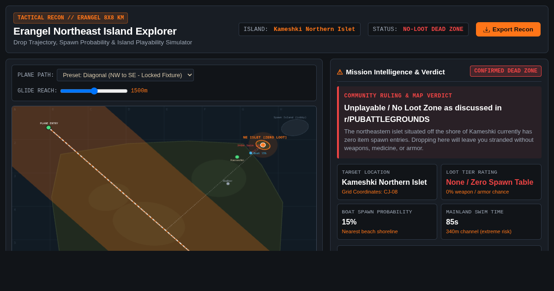Click the Grid Coordinates: CJ-08 text

point(370,192)
